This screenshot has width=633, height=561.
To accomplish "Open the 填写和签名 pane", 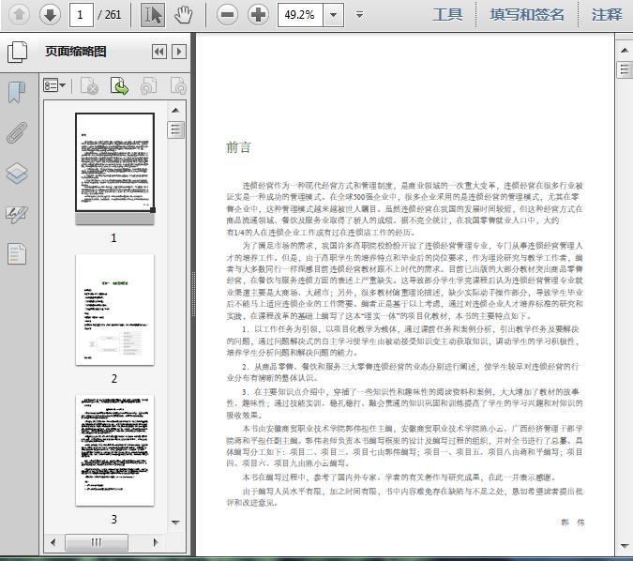I will click(x=526, y=15).
